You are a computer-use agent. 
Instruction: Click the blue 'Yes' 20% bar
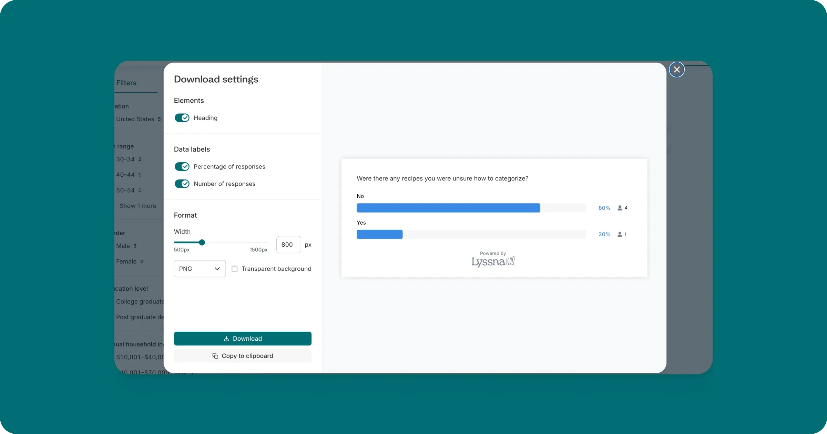point(379,234)
